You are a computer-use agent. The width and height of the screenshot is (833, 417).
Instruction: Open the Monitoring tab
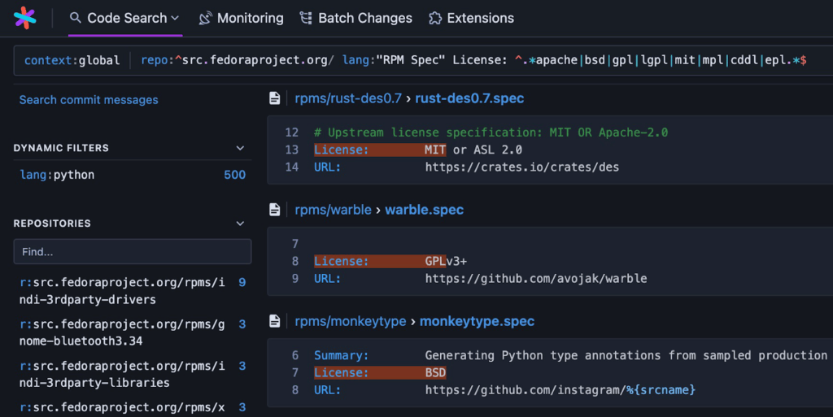coord(250,18)
